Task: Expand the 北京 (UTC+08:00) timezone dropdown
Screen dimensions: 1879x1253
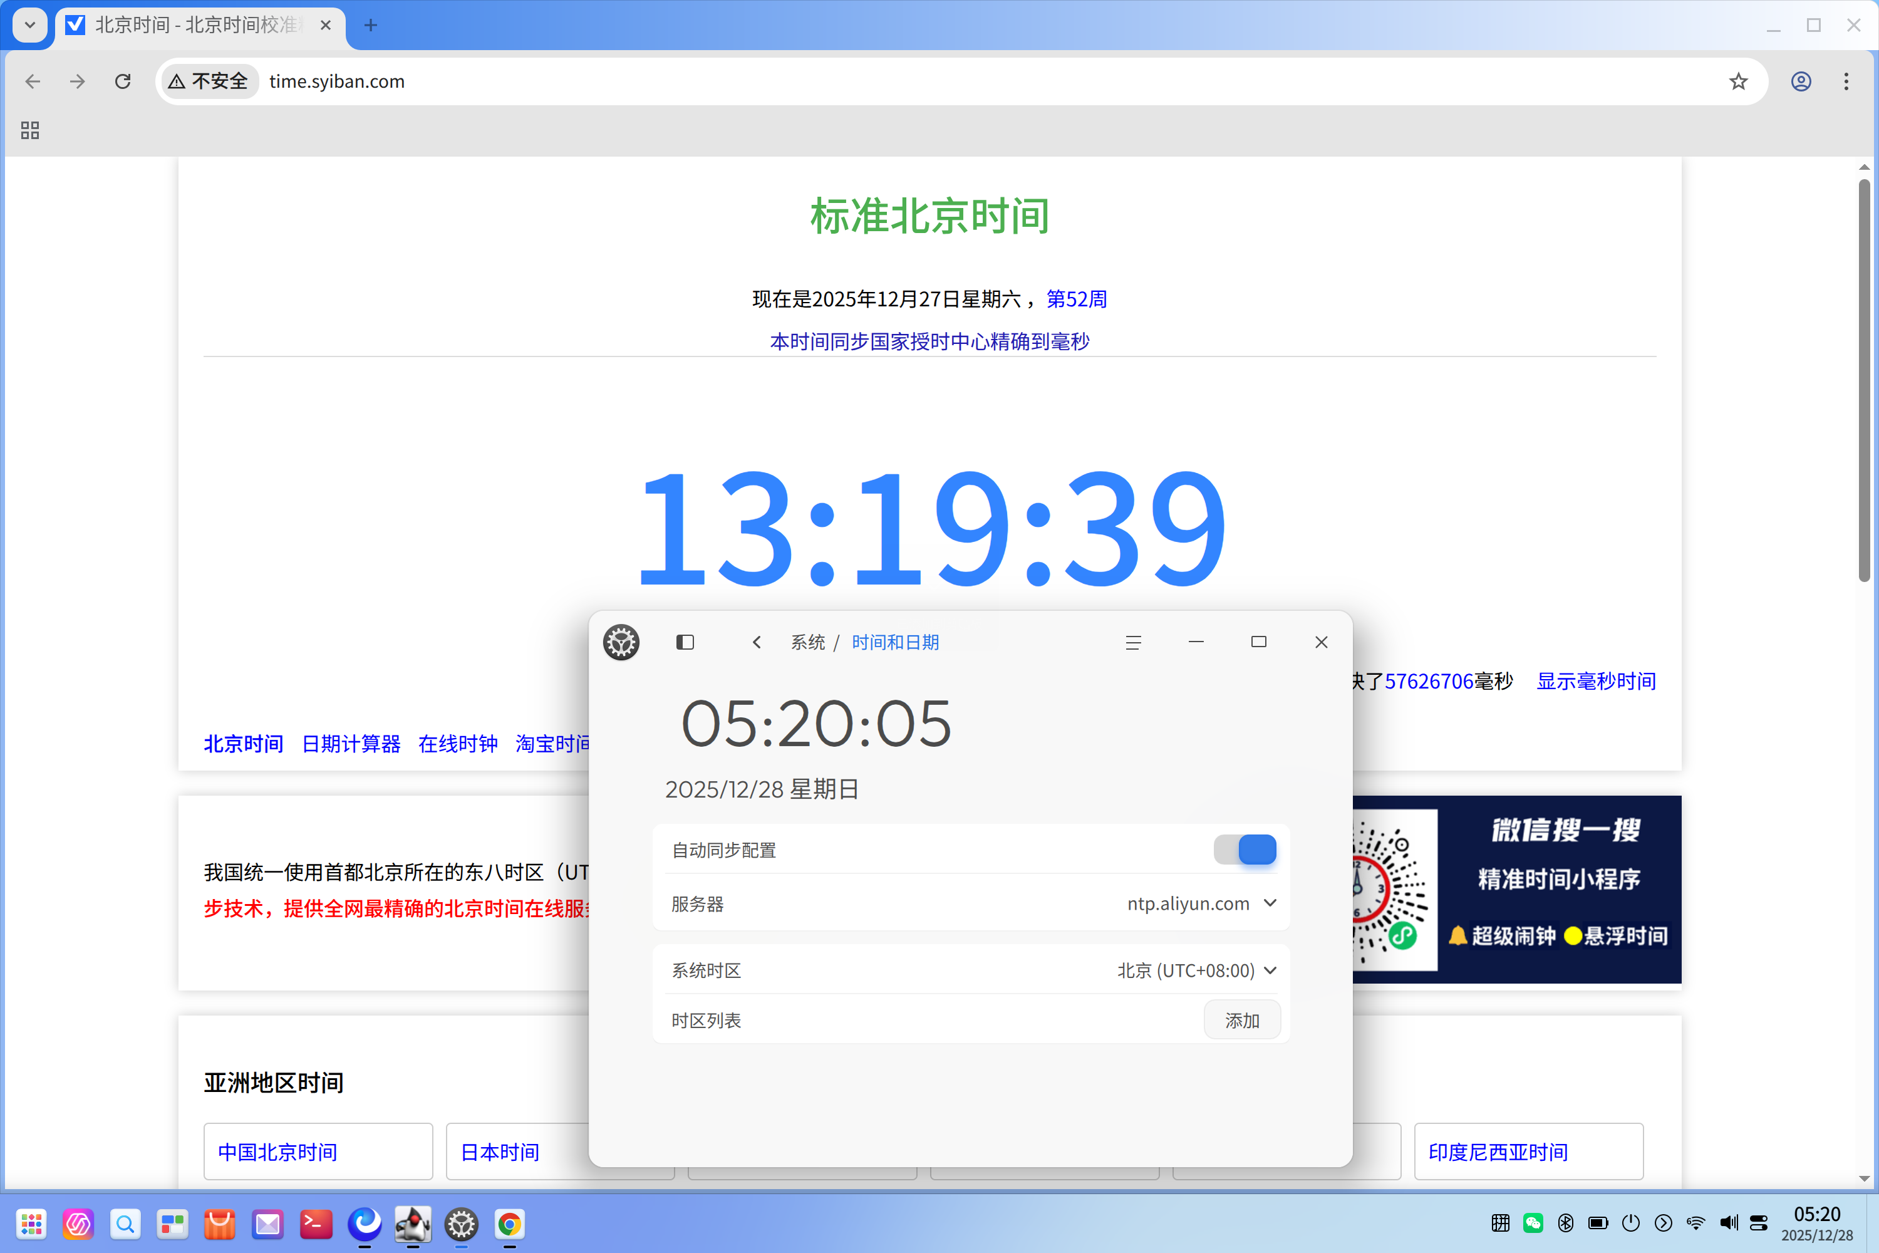Action: [1197, 970]
